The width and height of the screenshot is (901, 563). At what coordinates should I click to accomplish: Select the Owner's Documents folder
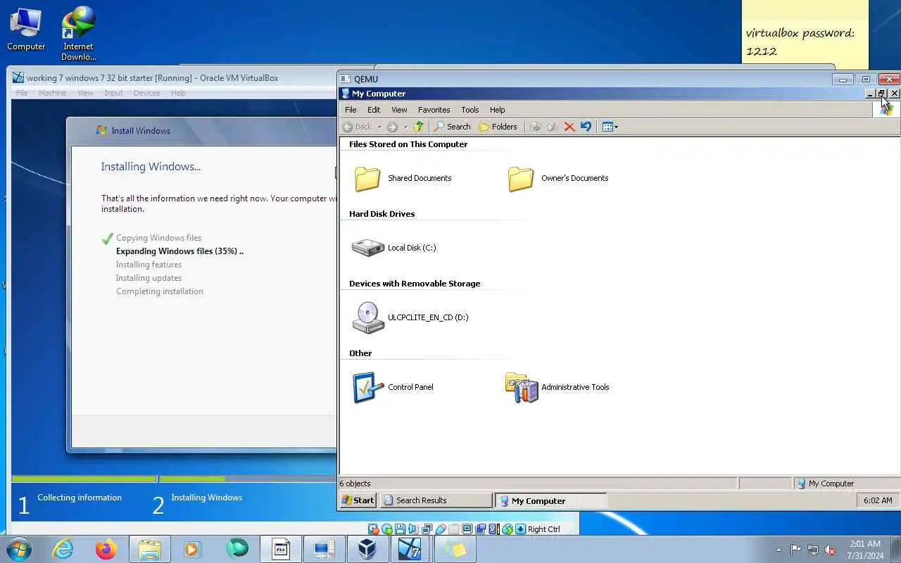[558, 179]
